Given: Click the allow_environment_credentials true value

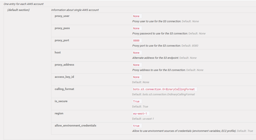Looking at the screenshot, I should pyautogui.click(x=137, y=126).
